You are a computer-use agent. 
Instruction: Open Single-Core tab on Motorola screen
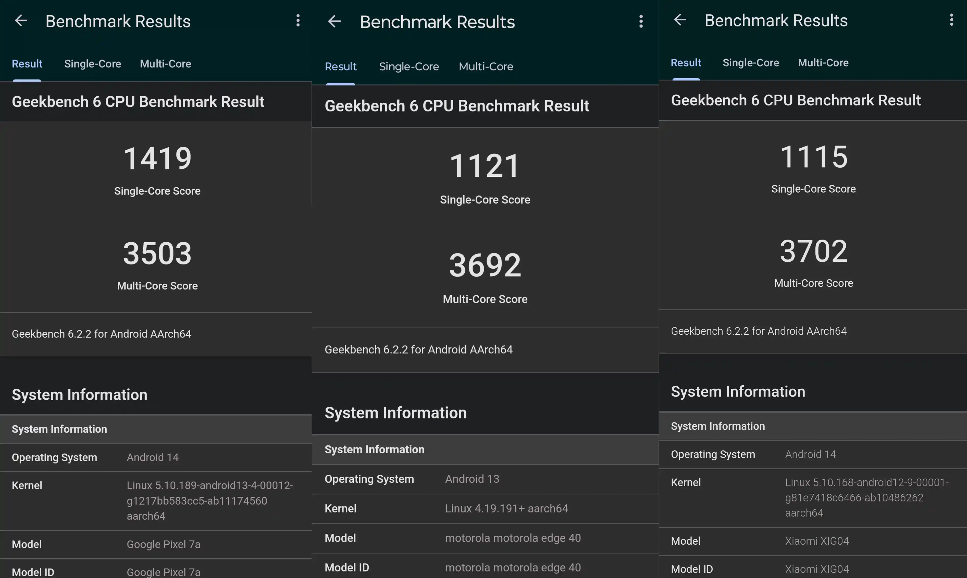point(409,66)
